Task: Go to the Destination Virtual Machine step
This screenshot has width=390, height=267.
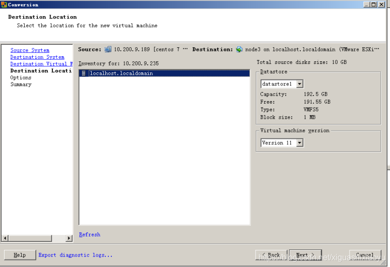Action: pos(41,64)
